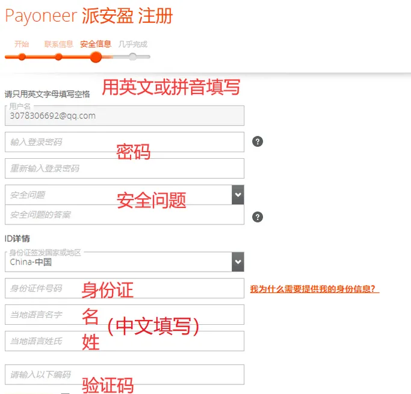
Task: Click the 请只用英文字母填写空格 instruction text
Action: (47, 94)
